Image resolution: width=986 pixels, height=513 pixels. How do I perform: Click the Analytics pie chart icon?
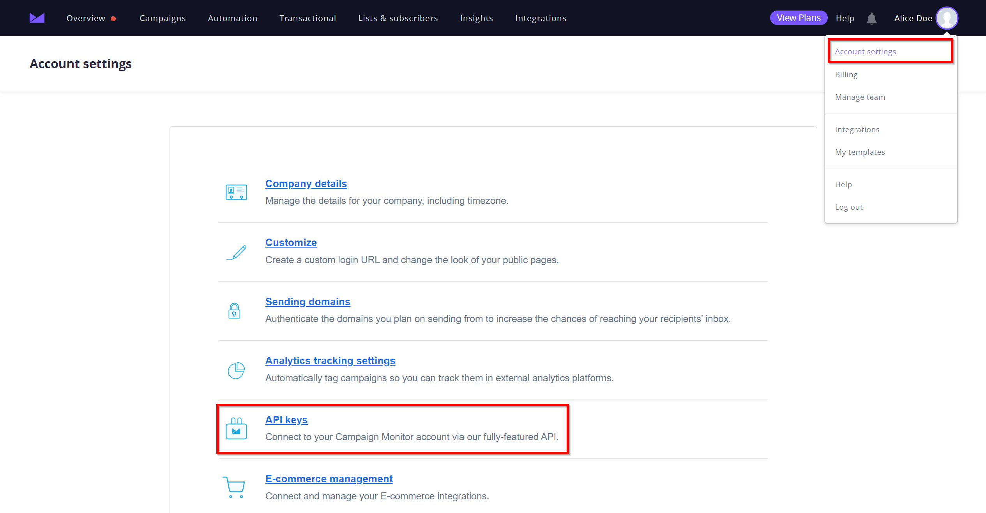click(x=236, y=370)
